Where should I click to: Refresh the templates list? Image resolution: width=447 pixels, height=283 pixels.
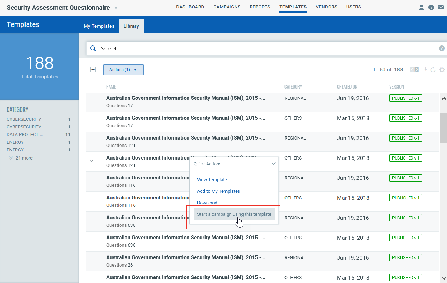[x=433, y=70]
